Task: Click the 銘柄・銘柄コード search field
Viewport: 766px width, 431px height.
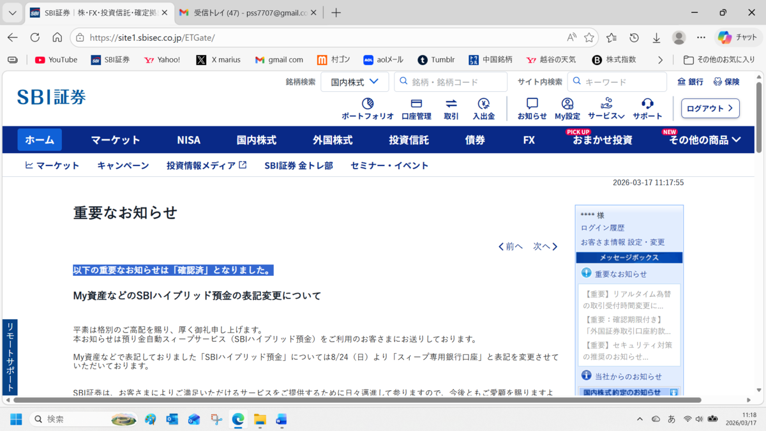Action: [451, 82]
